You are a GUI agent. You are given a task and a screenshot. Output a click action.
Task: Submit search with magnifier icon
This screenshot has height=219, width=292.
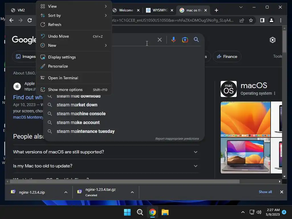(196, 40)
